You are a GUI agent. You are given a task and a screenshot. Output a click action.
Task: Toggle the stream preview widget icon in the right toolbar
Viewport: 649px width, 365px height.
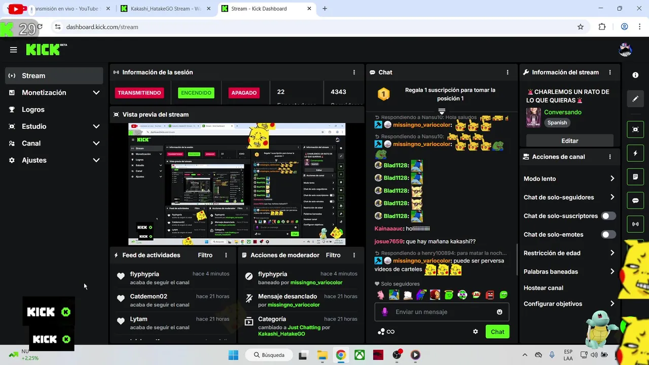pyautogui.click(x=635, y=129)
